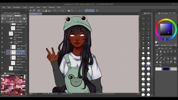
Task: Select the Fill bucket tool
Action: pos(157,62)
